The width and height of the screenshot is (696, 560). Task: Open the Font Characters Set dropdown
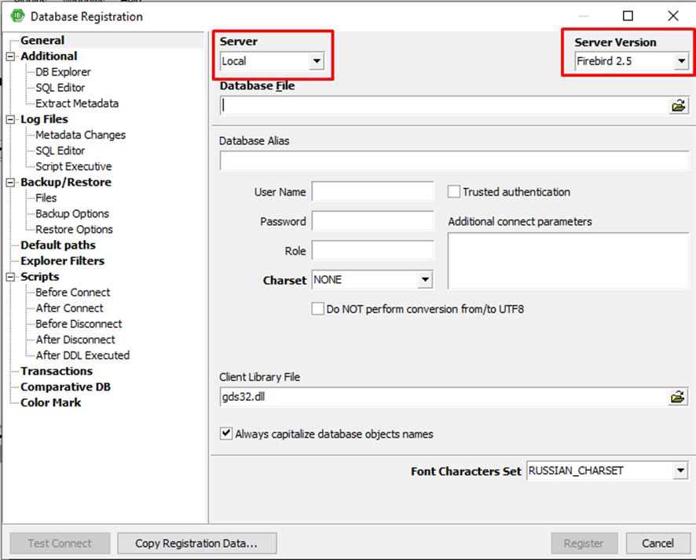point(680,471)
